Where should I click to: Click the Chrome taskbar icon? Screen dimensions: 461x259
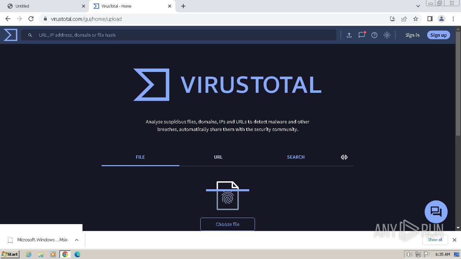(x=65, y=254)
